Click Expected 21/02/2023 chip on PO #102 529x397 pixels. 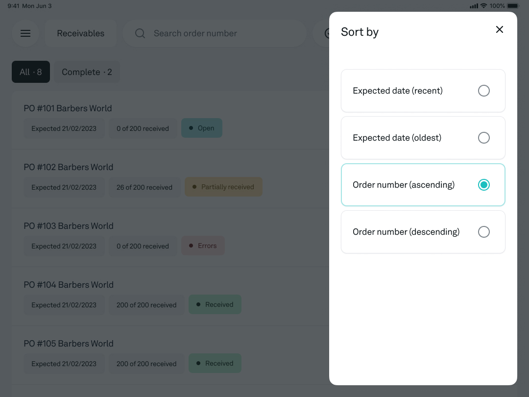pos(64,187)
